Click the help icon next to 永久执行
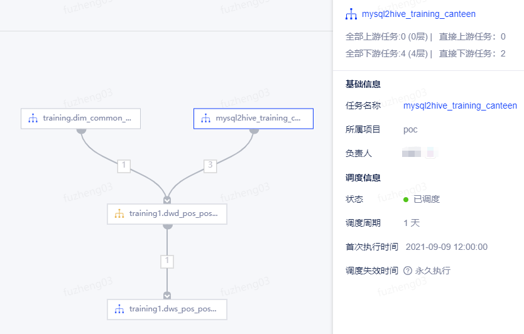Viewport: 524px width, 334px height. point(408,271)
